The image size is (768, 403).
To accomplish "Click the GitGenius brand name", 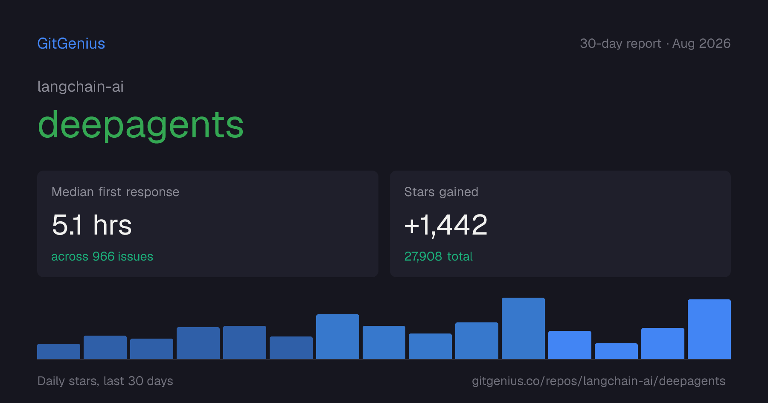I will pyautogui.click(x=71, y=43).
